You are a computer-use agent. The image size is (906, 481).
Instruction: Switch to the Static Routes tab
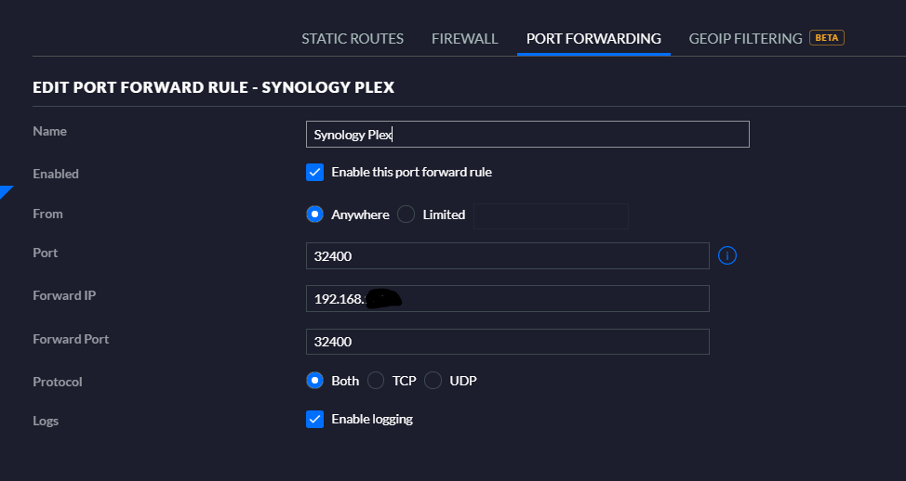(353, 39)
